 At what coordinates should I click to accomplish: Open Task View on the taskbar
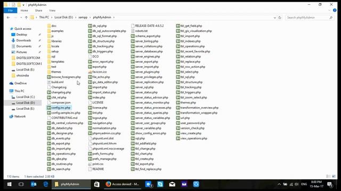(x=21, y=184)
